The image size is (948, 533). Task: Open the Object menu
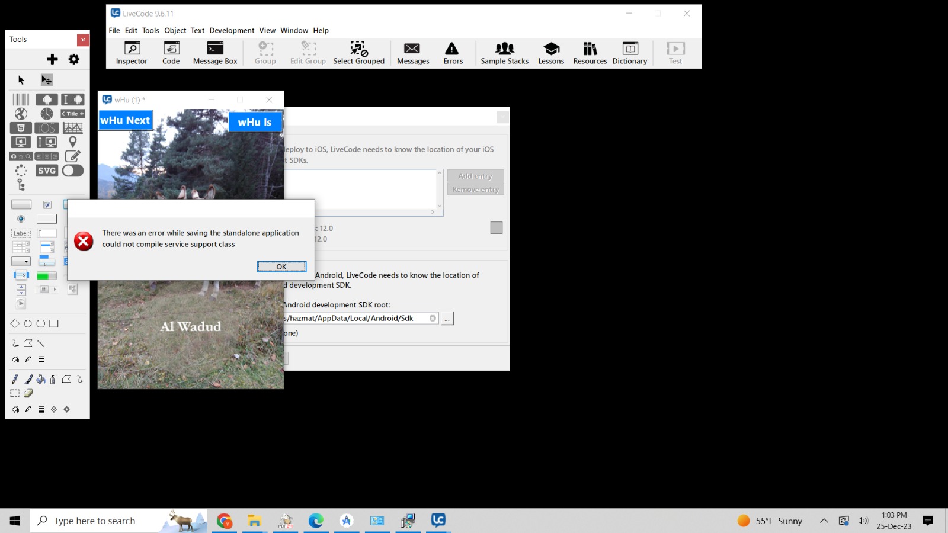click(175, 30)
